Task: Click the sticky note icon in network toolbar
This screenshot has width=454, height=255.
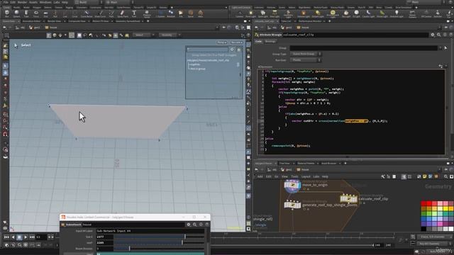Action: click(425, 176)
